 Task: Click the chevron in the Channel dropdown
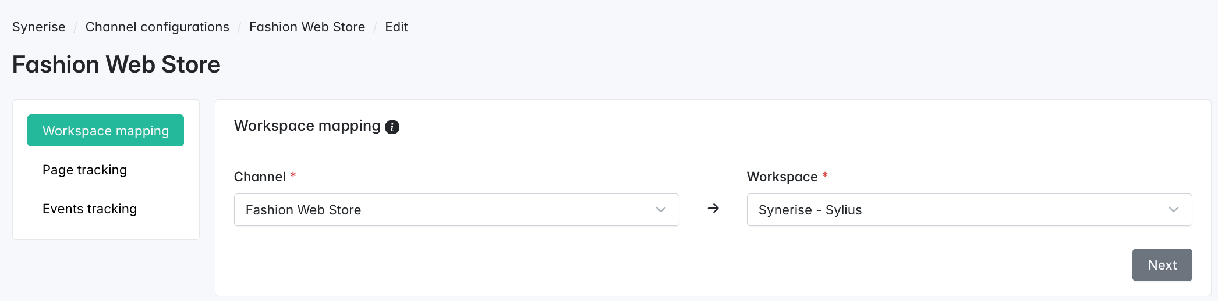661,210
